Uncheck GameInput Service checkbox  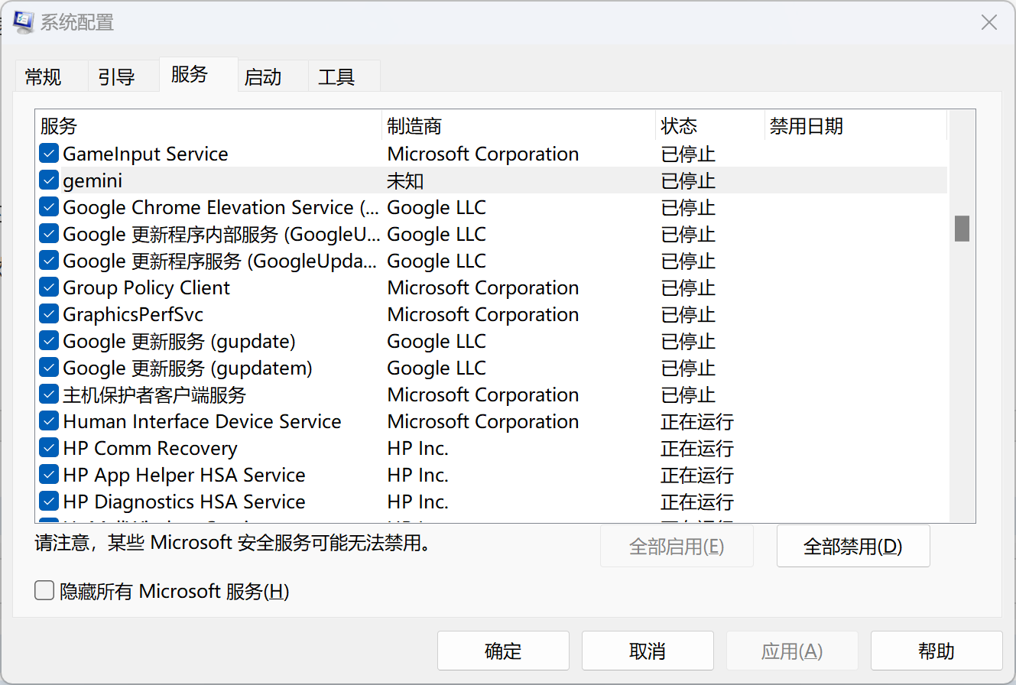click(50, 154)
